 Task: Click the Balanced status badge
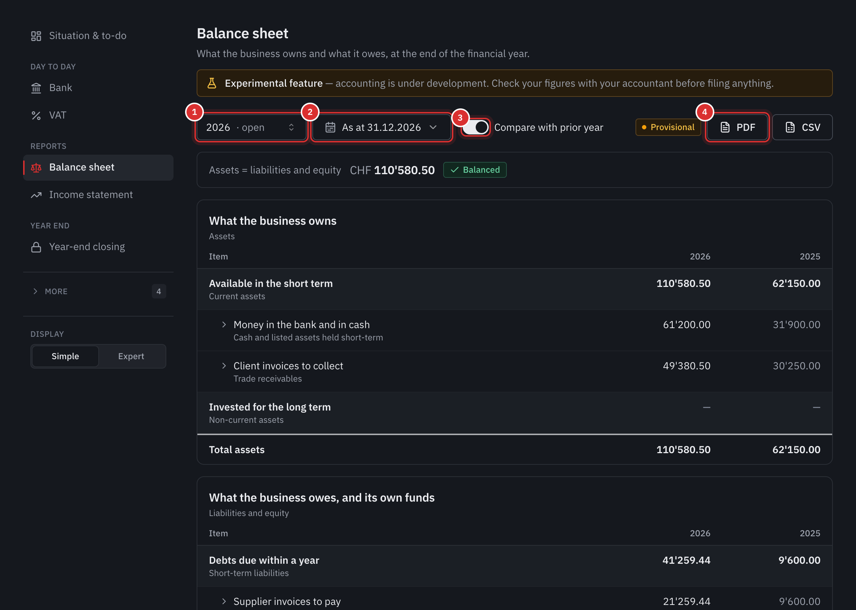pos(475,170)
